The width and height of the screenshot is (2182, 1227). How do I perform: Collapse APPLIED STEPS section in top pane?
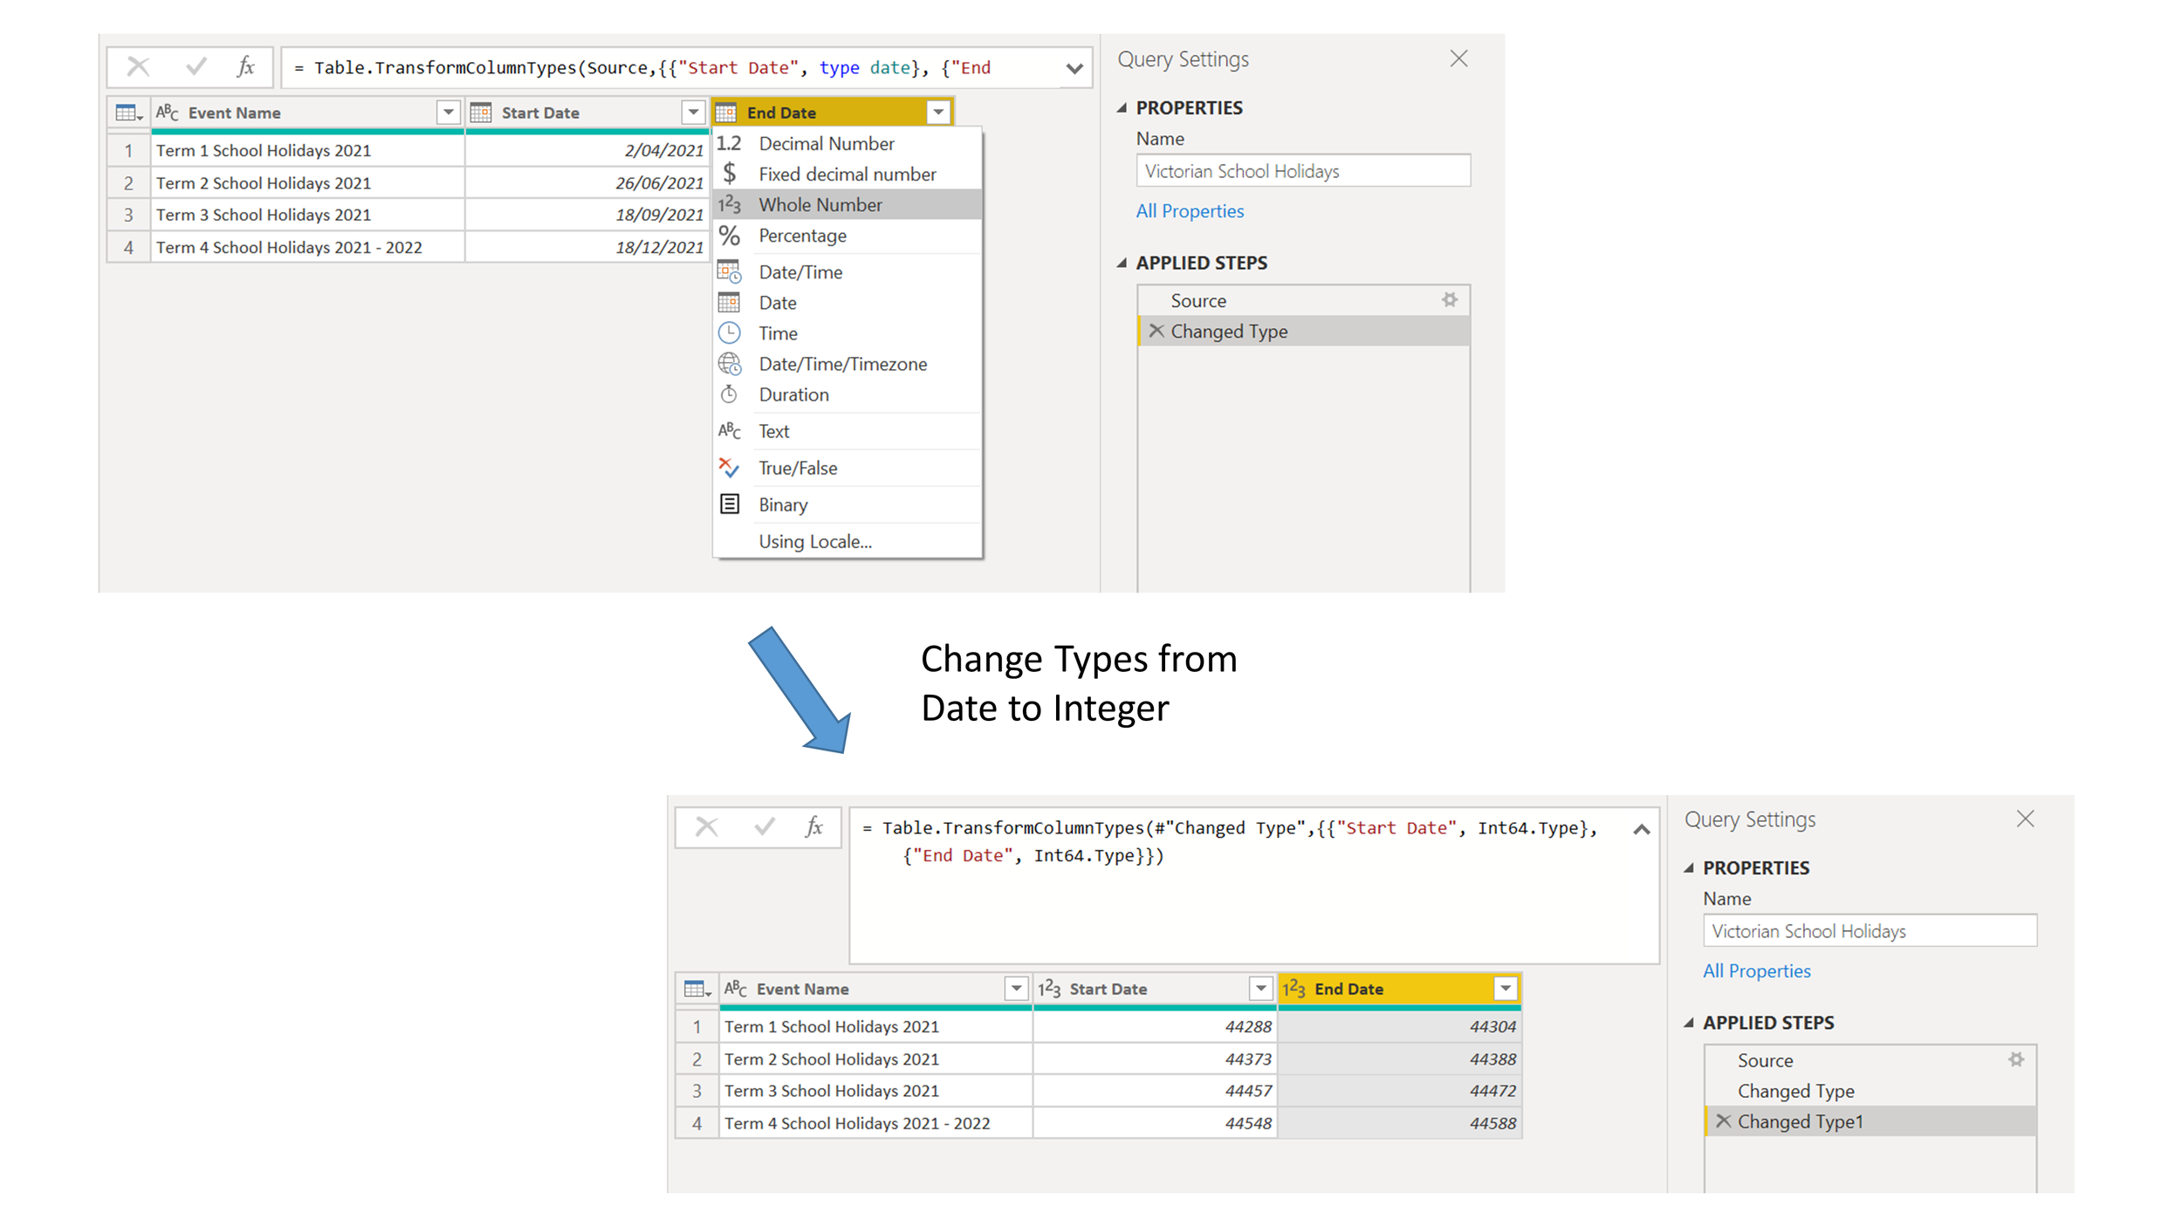[1122, 263]
